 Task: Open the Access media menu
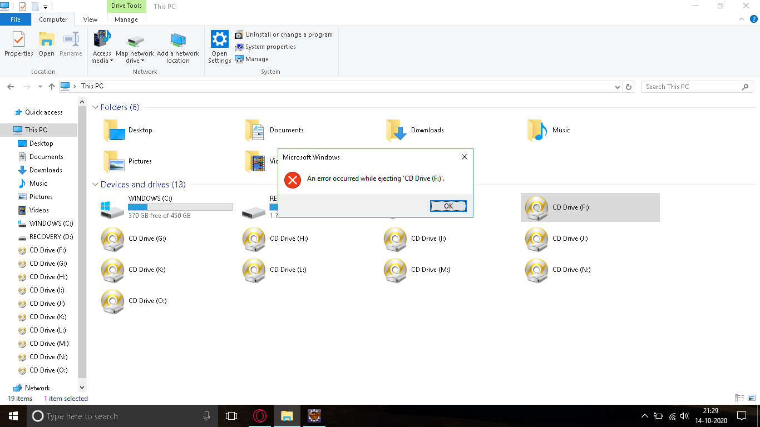coord(102,47)
